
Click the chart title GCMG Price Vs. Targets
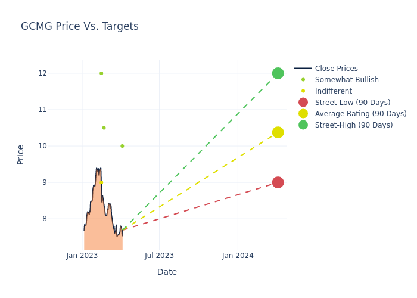tap(80, 26)
